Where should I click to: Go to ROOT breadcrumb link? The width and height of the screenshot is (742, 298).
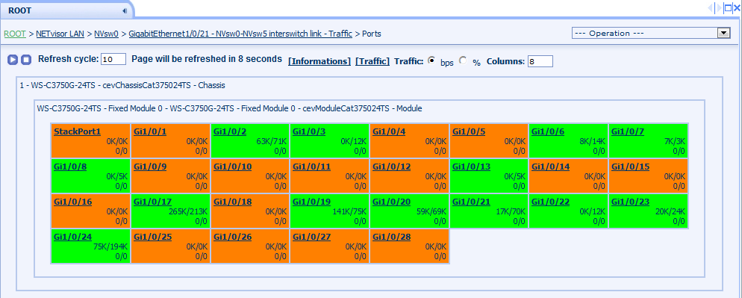pyautogui.click(x=15, y=34)
